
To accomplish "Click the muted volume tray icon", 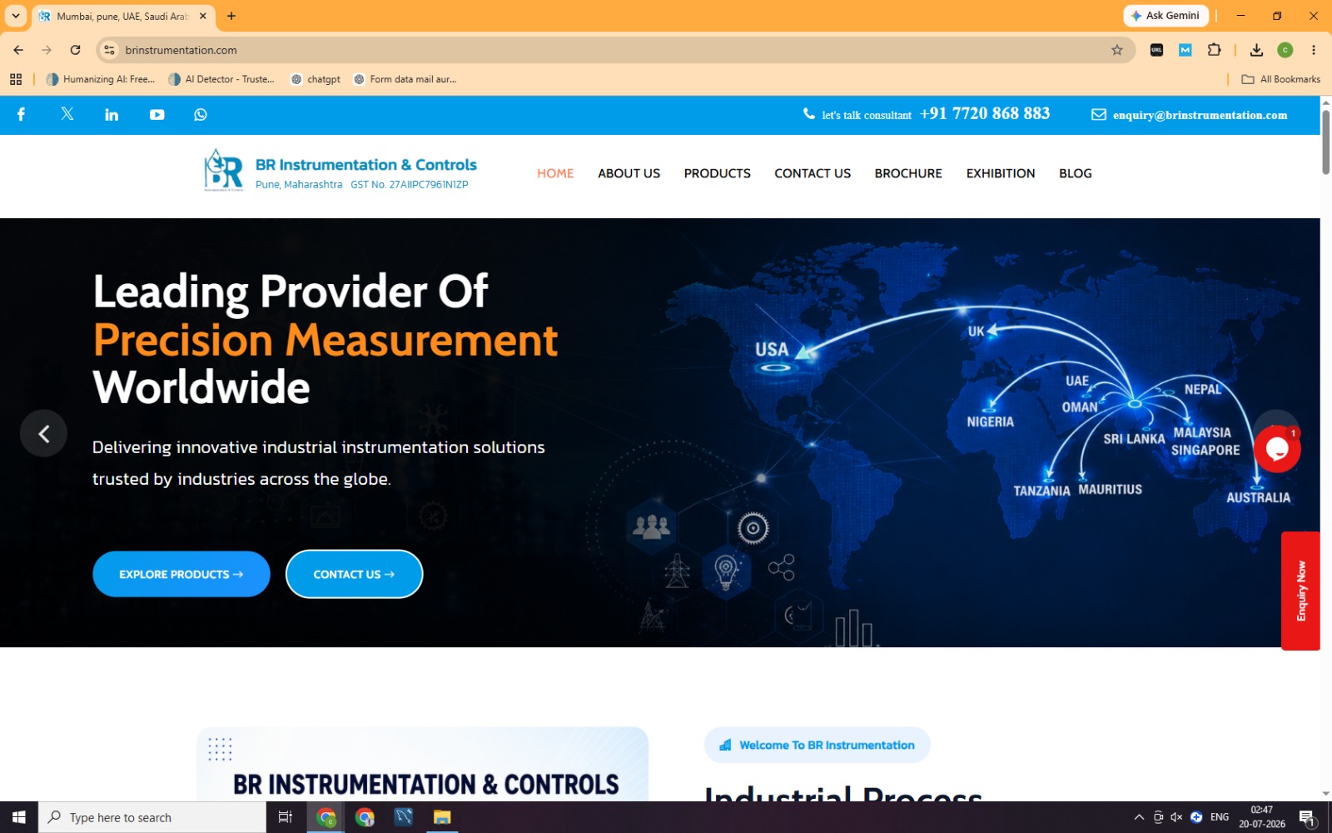I will (1176, 817).
